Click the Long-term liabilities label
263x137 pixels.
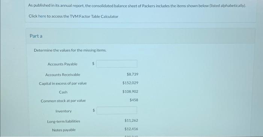click(x=63, y=121)
